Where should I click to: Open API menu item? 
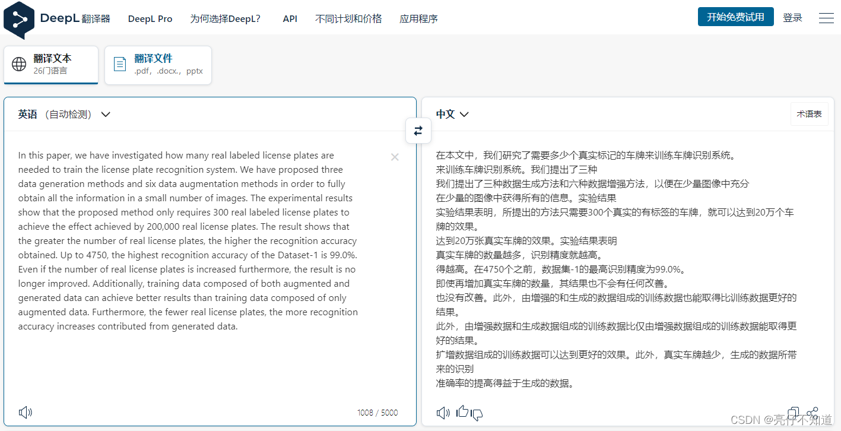click(x=290, y=18)
